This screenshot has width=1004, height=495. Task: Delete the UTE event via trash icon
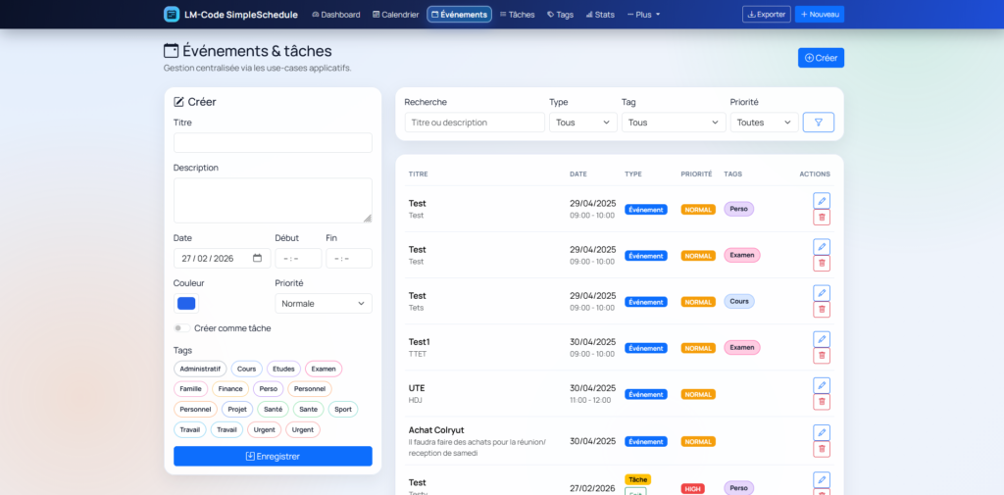click(x=822, y=402)
